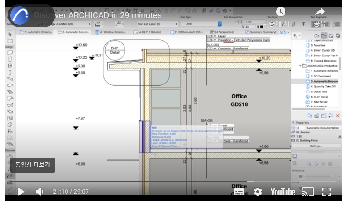Select '5. Detail Tool' in navigator

(x=316, y=91)
